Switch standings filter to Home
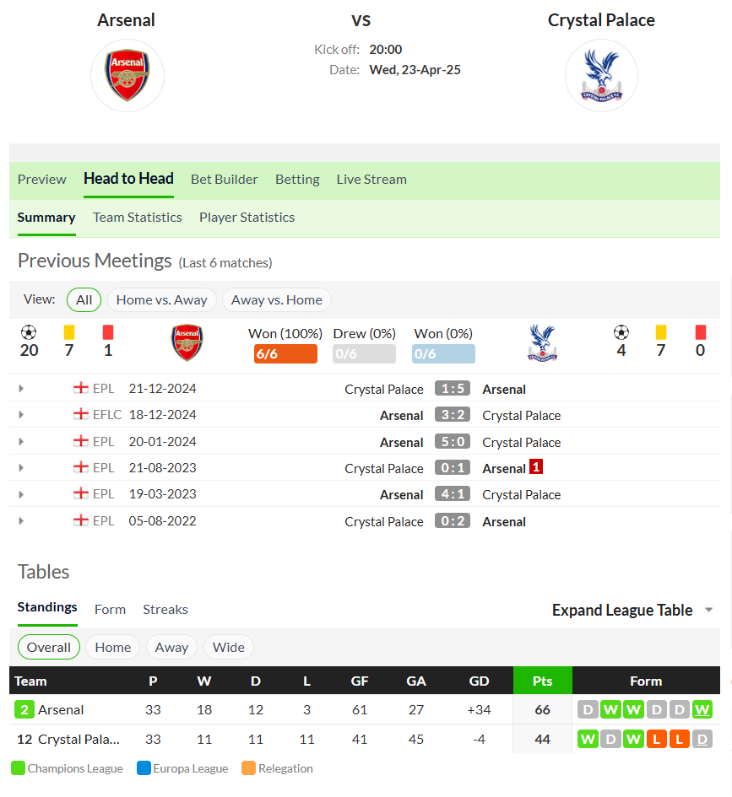 click(113, 647)
